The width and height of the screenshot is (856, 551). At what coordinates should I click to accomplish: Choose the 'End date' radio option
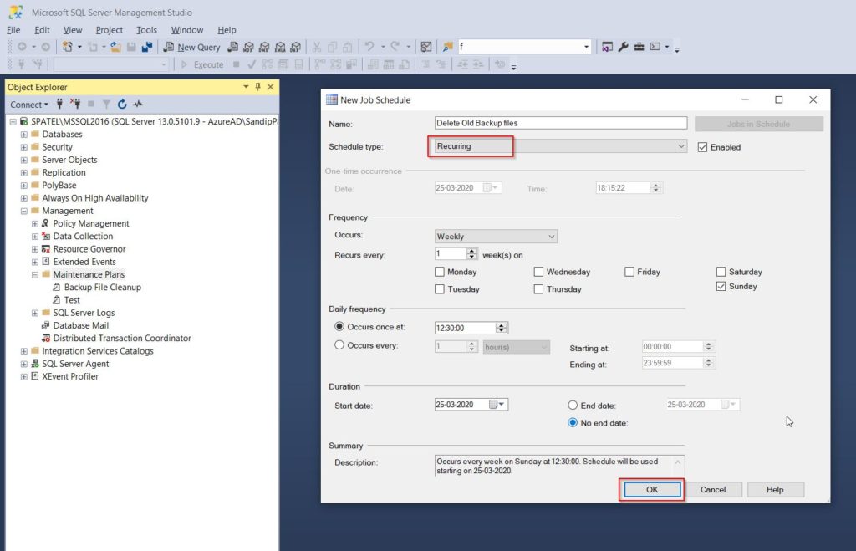click(x=573, y=406)
